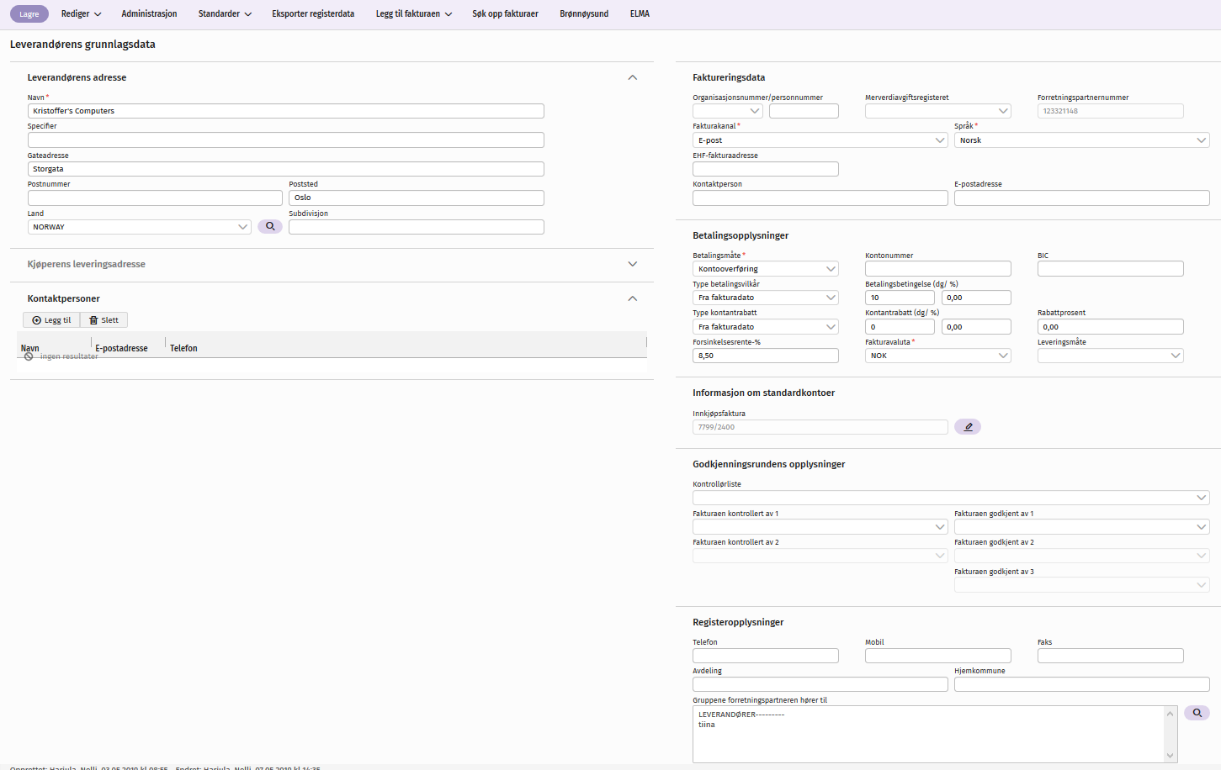Viewport: 1221px width, 770px height.
Task: Click the Faks input field
Action: point(1111,656)
